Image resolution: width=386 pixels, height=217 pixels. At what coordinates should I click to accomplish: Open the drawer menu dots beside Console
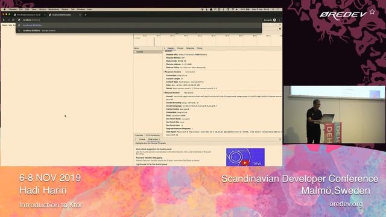point(136,139)
